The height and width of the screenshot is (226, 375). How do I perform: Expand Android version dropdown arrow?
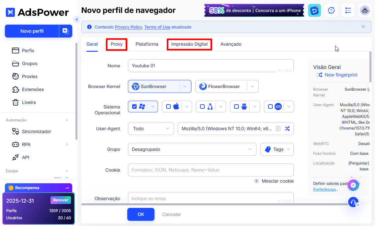pos(255,107)
